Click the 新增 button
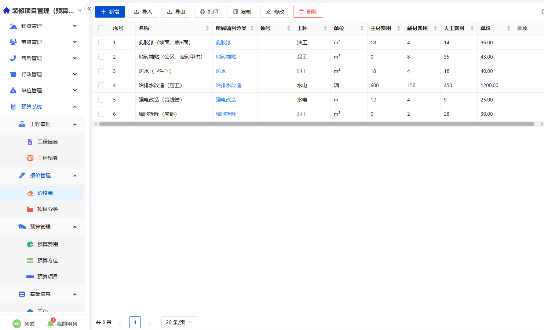544x330 pixels. click(x=110, y=12)
